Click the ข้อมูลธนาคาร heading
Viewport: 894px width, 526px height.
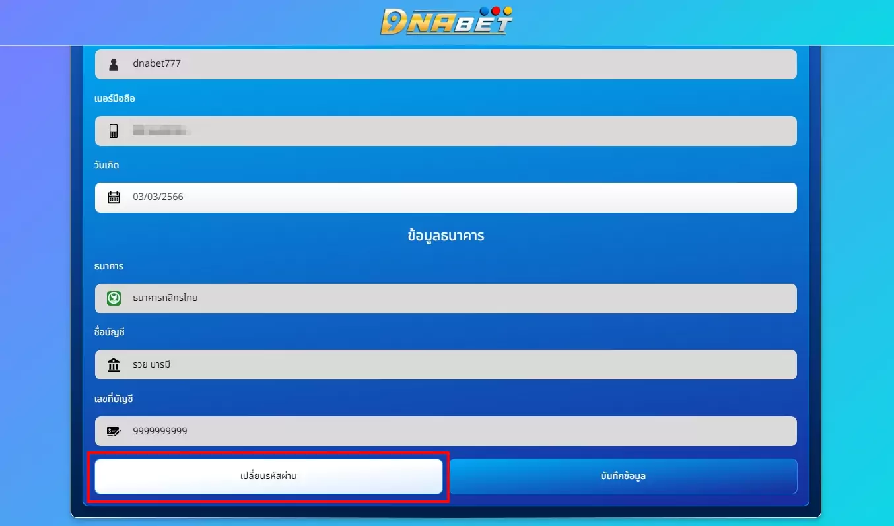446,236
